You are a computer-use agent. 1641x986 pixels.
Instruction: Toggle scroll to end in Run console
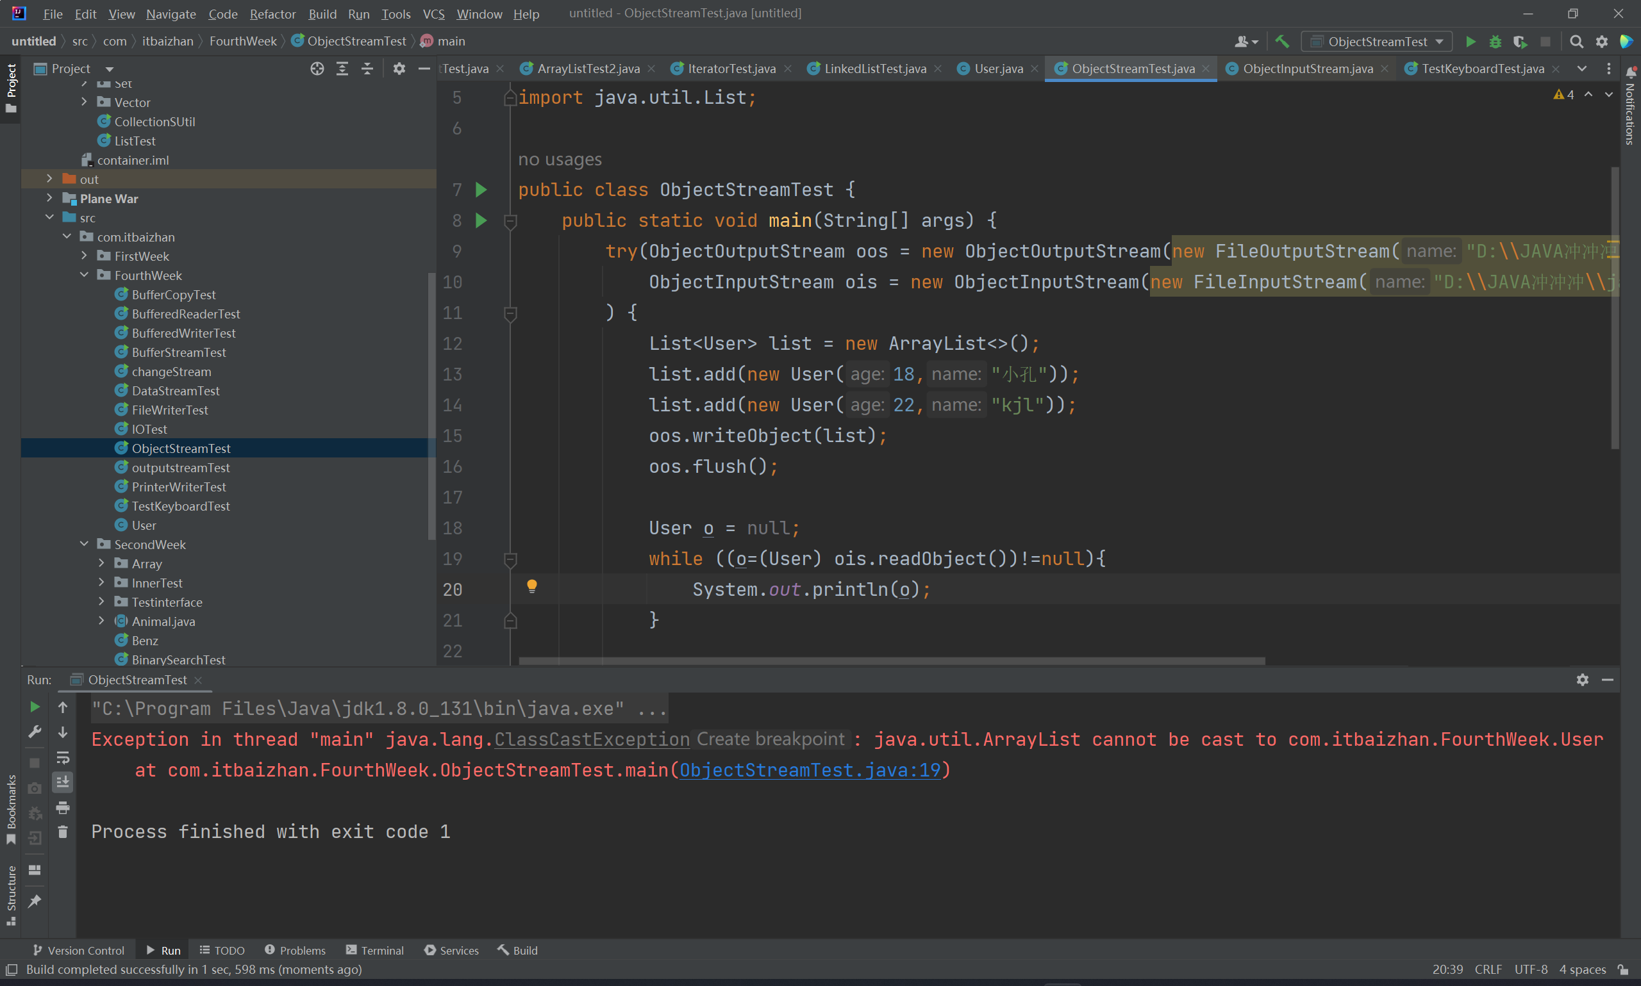point(62,782)
